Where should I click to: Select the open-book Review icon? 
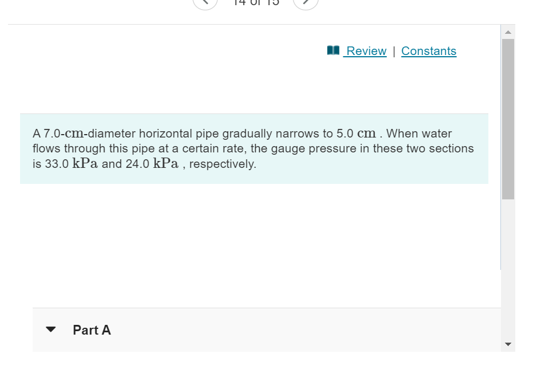(332, 50)
